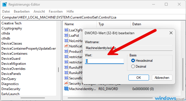Screen dimensions: 186x101
Task: Select the cthda key in tree
Action: pyautogui.click(x=6, y=33)
